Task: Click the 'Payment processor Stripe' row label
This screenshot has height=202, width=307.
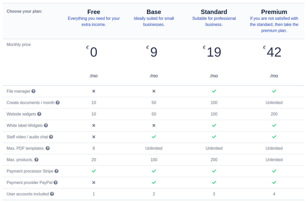Action: click(x=30, y=171)
